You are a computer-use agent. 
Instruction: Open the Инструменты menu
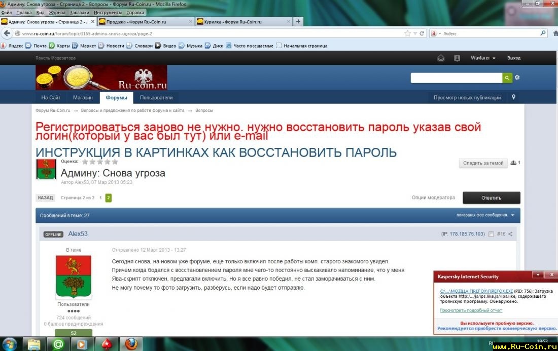coord(108,13)
